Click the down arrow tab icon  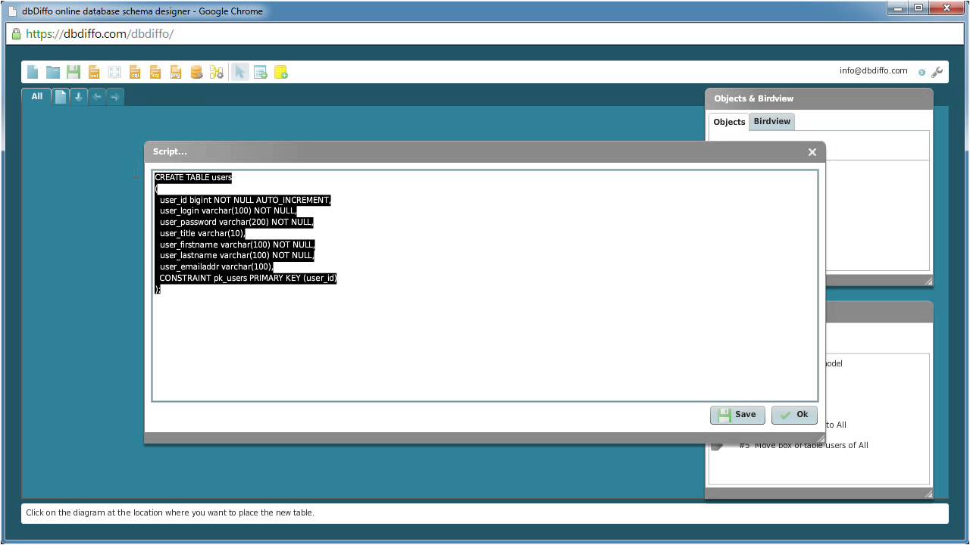click(79, 97)
